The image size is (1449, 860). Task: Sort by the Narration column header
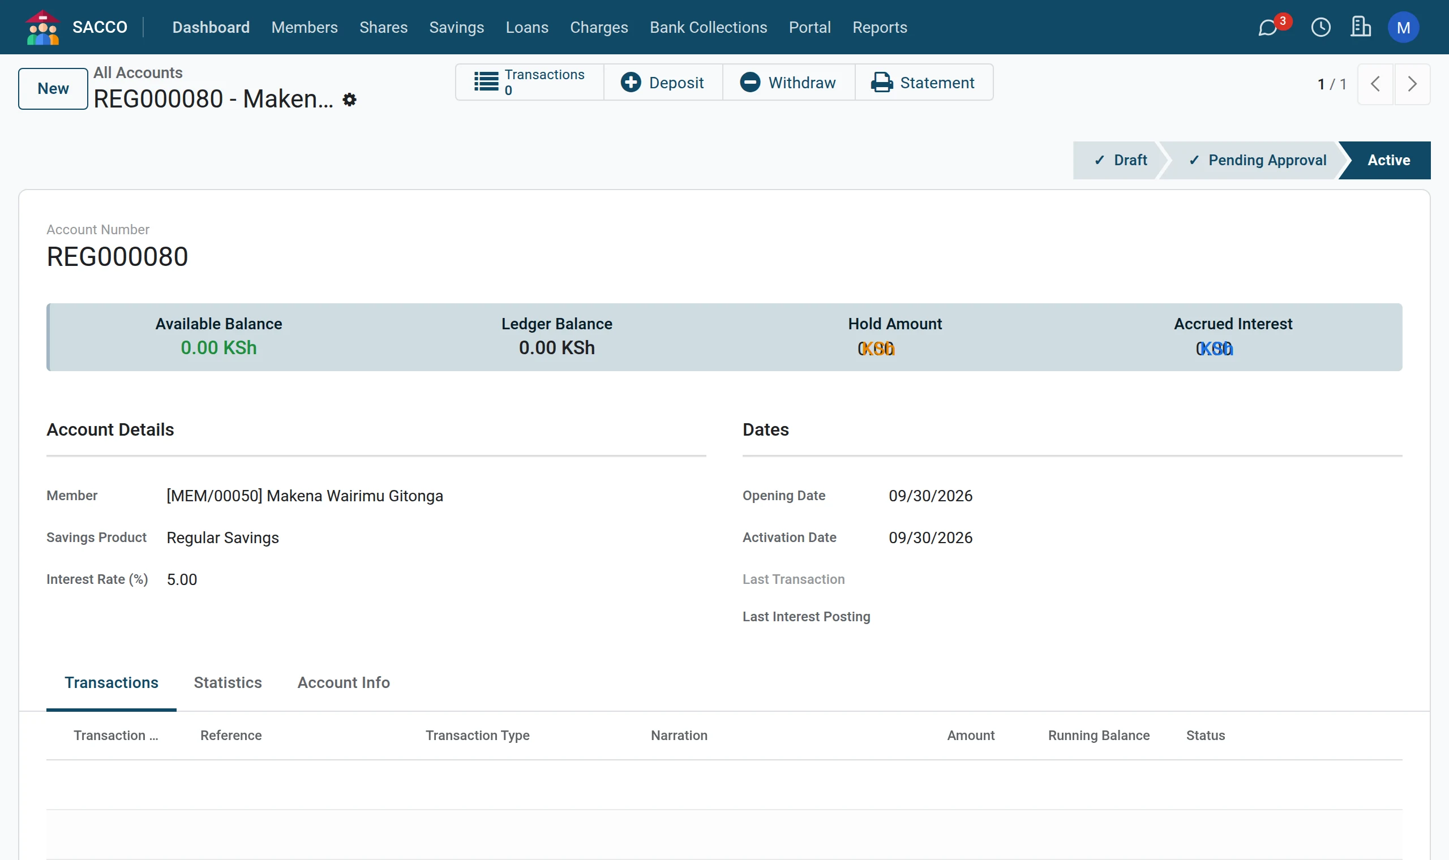[679, 736]
